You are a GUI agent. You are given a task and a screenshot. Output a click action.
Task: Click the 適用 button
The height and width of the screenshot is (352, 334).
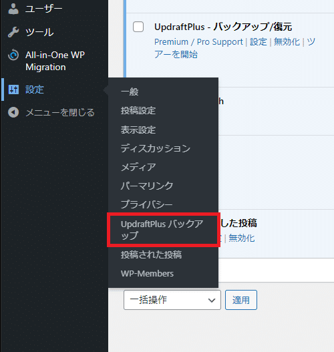[x=241, y=300]
